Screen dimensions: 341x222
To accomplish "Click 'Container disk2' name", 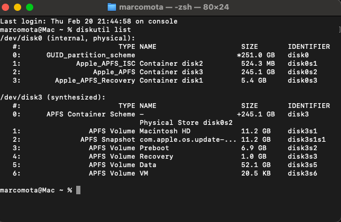I will pyautogui.click(x=171, y=63).
